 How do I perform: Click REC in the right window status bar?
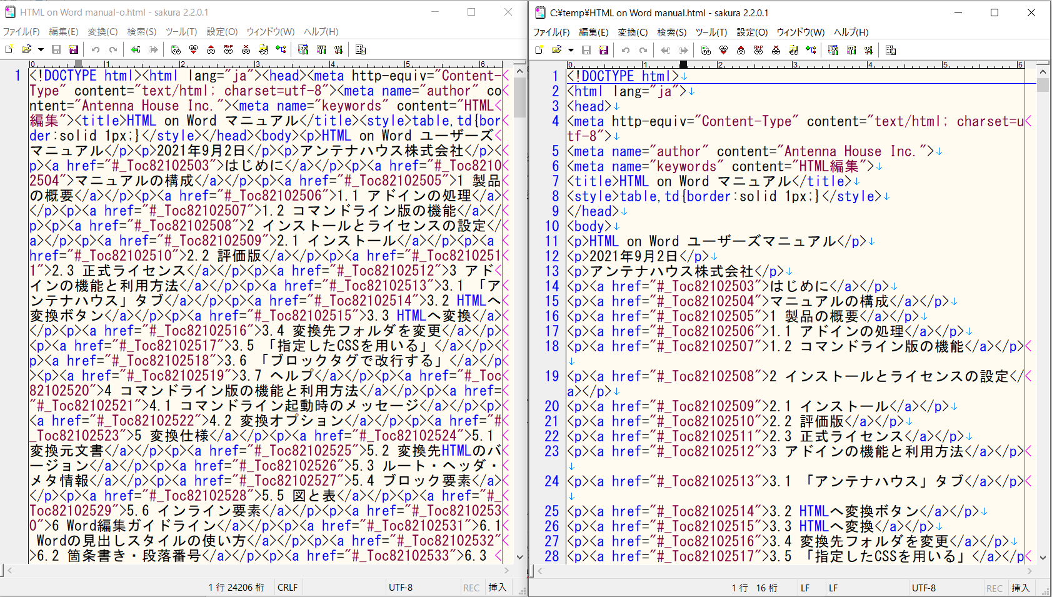(994, 588)
